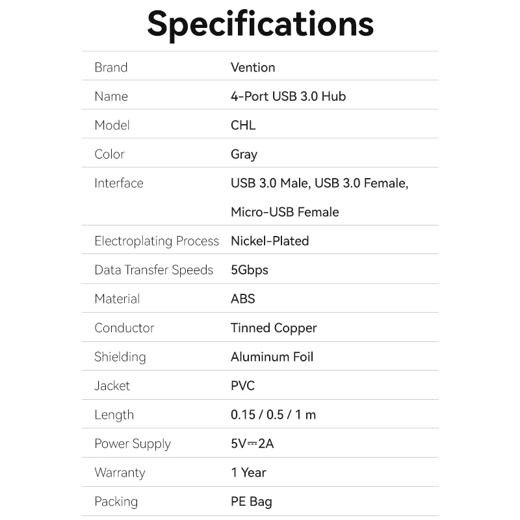
Task: Select the ABS material value
Action: (243, 299)
